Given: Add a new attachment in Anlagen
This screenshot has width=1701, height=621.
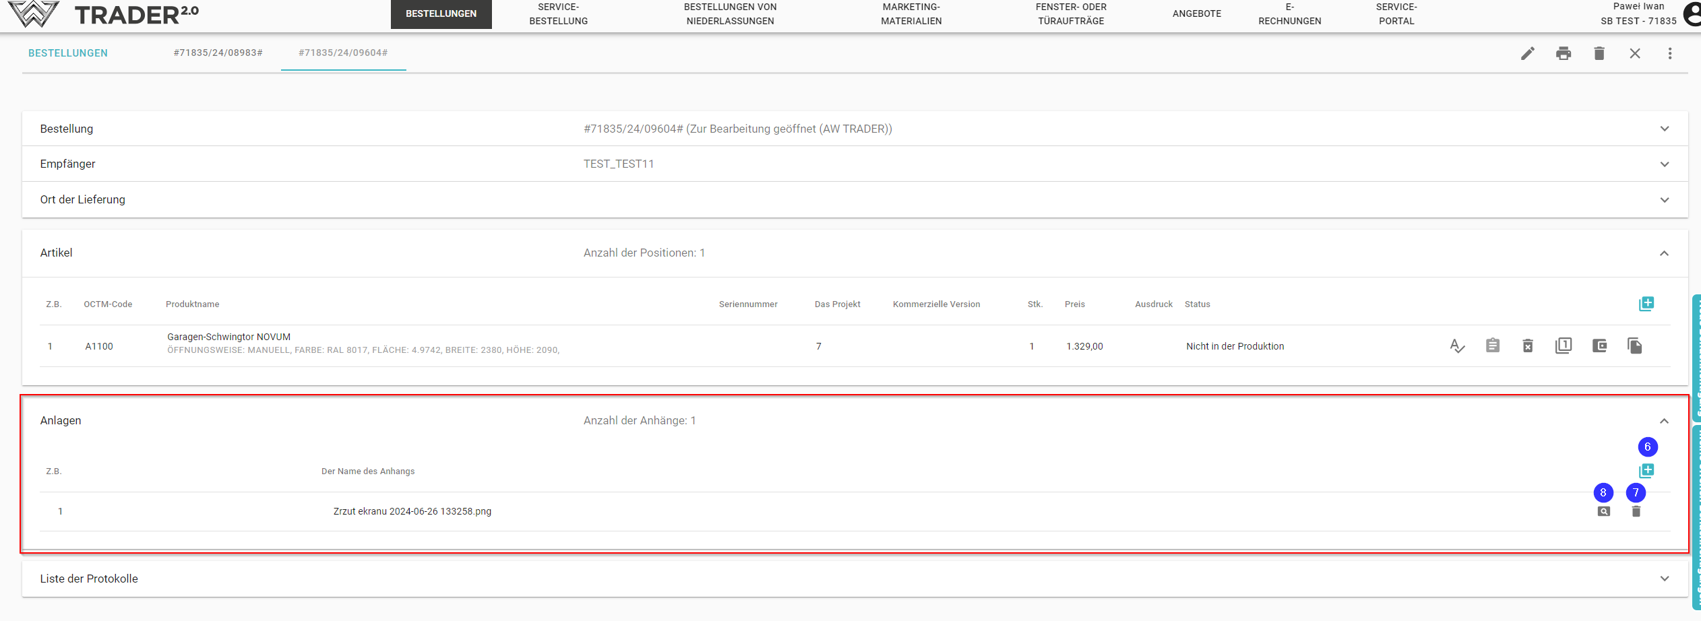Looking at the screenshot, I should coord(1646,470).
